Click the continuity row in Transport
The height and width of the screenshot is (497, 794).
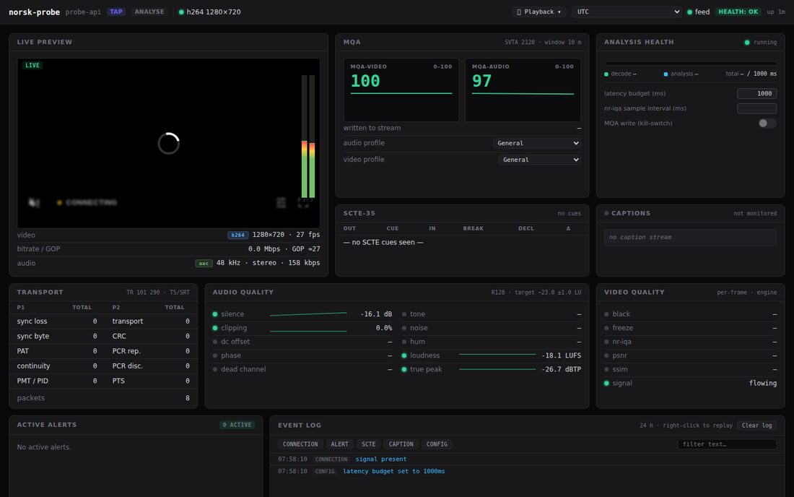57,366
